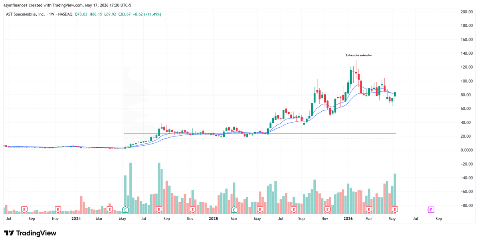Click the red earnings marker just before Sep 2025

[x=294, y=209]
